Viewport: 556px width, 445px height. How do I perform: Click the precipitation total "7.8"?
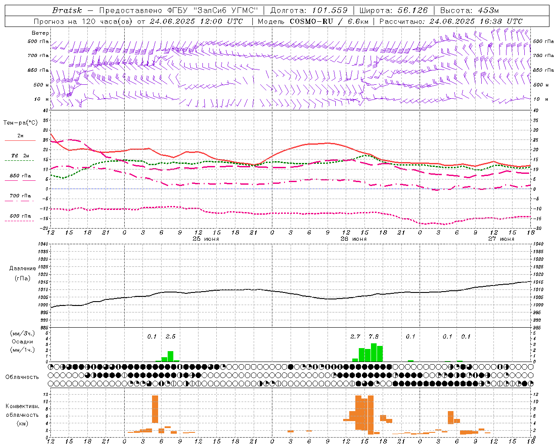point(374,337)
